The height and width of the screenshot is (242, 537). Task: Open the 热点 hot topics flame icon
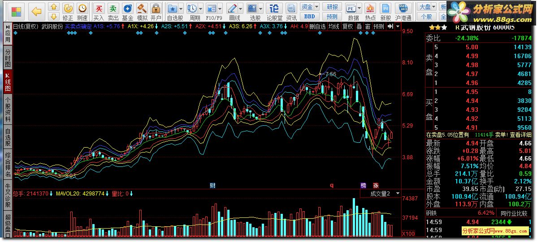pos(370,12)
